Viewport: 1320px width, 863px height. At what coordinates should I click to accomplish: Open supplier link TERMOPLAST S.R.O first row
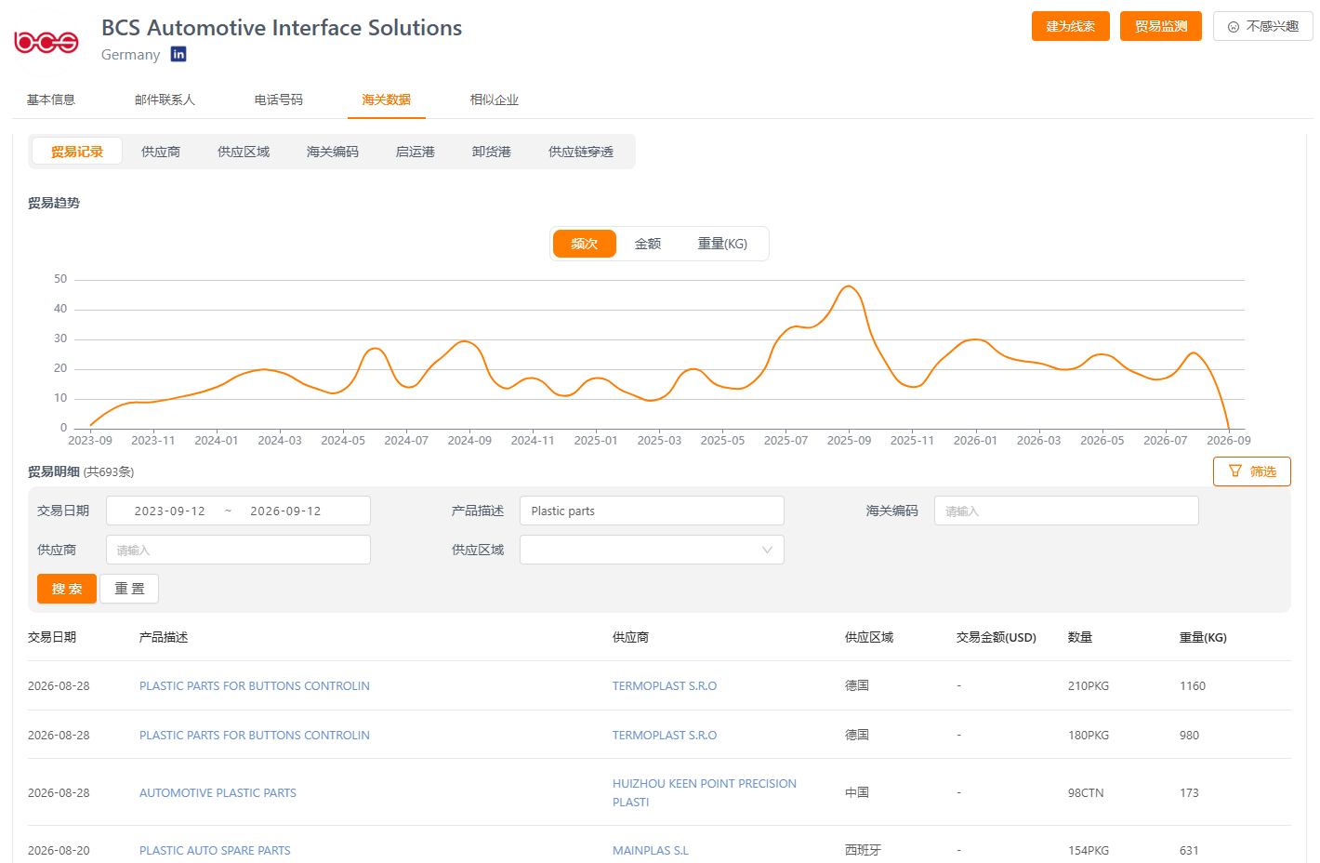(x=665, y=685)
